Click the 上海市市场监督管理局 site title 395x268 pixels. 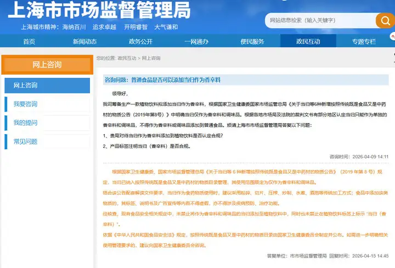(99, 10)
